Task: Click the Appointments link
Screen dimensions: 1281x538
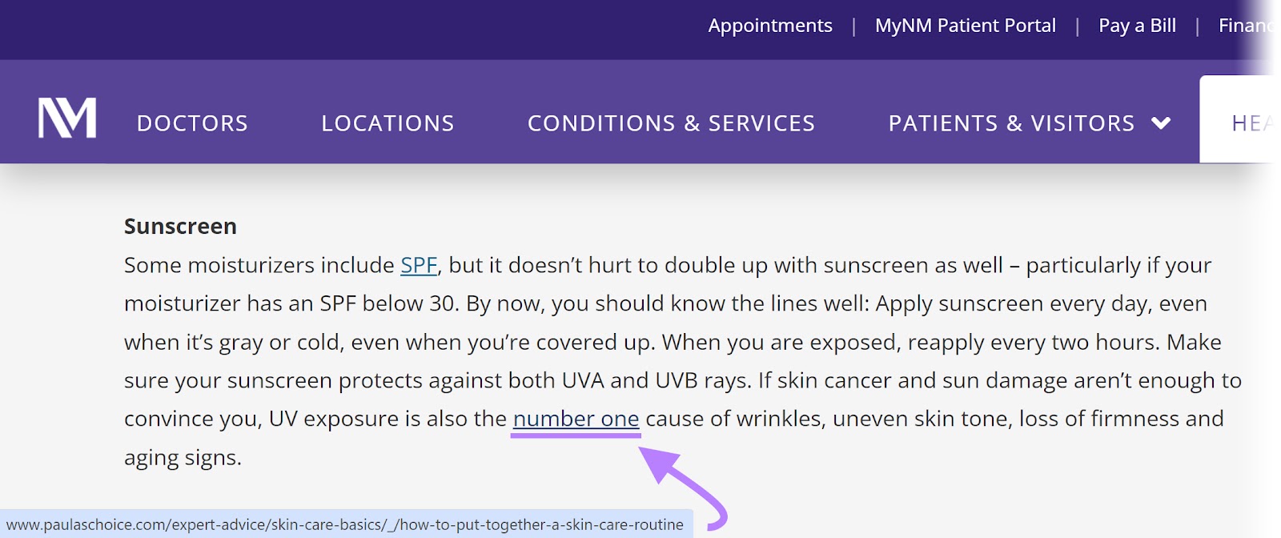Action: click(x=769, y=25)
